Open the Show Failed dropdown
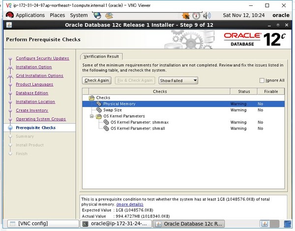295x231 pixels. 178,81
